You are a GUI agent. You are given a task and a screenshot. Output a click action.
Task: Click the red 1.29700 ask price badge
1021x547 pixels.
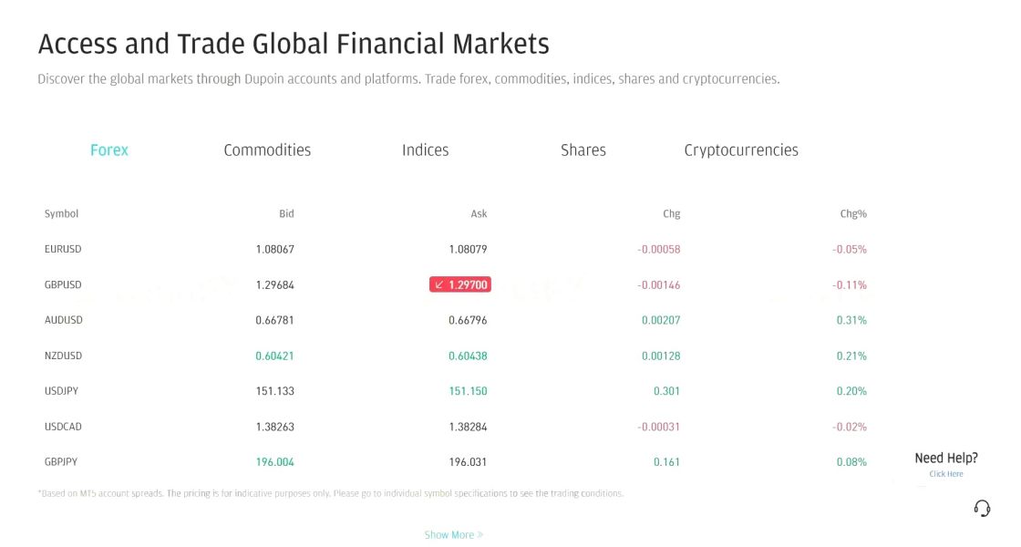[459, 284]
